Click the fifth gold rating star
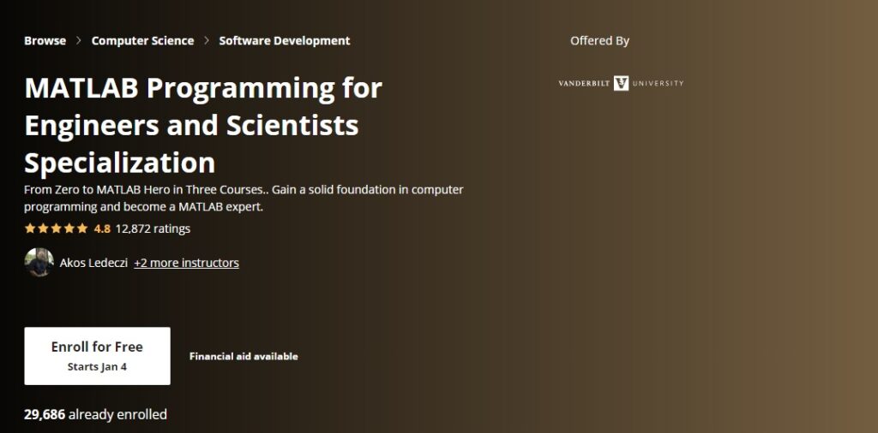The width and height of the screenshot is (878, 433). (x=82, y=228)
